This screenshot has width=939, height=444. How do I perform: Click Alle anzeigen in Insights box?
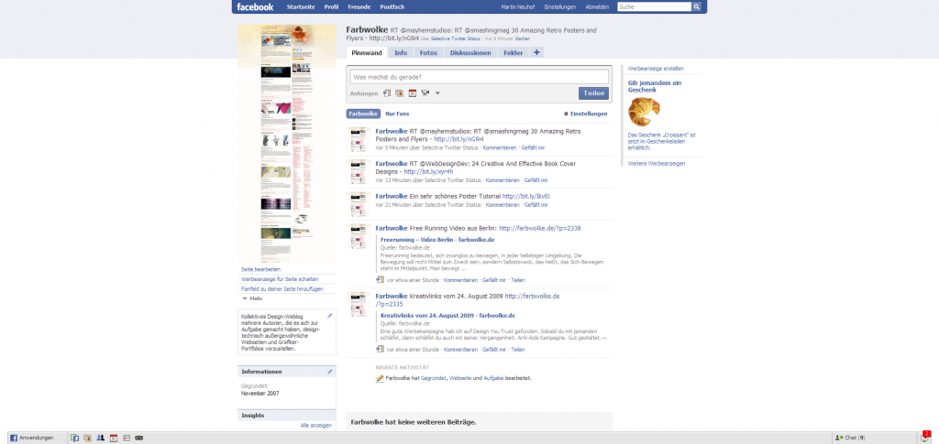pyautogui.click(x=316, y=426)
